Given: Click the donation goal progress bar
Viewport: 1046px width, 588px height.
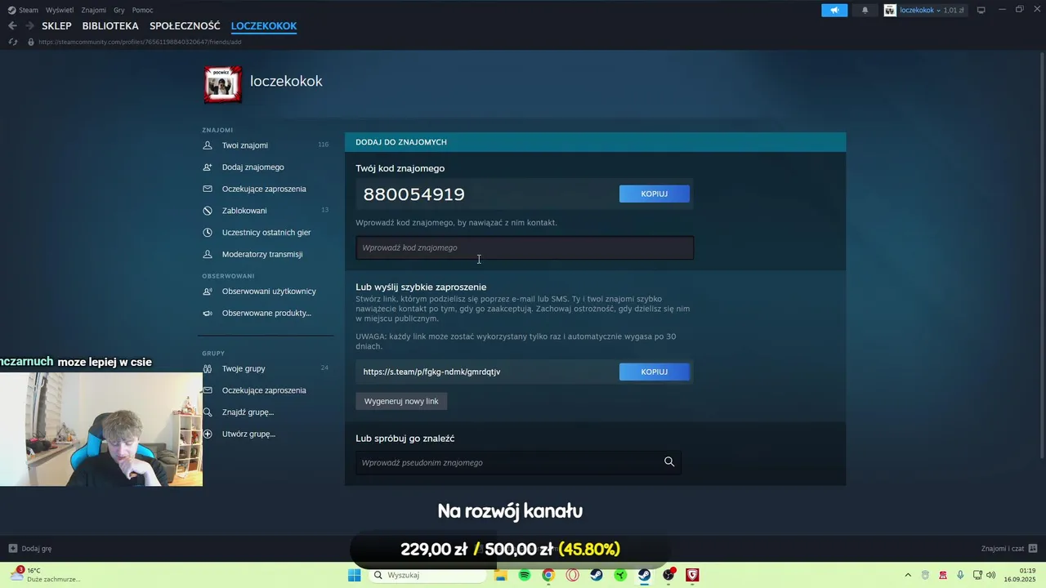Looking at the screenshot, I should 510,549.
